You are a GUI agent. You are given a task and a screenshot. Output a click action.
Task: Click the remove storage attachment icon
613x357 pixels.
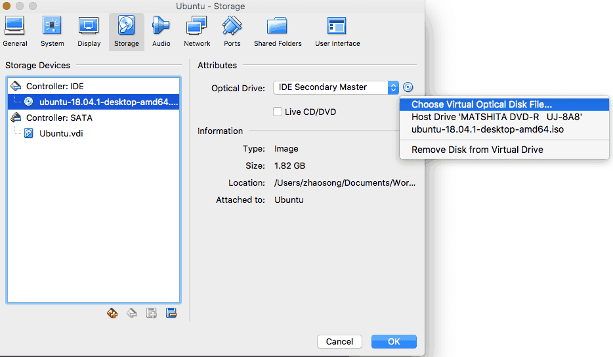(x=171, y=313)
